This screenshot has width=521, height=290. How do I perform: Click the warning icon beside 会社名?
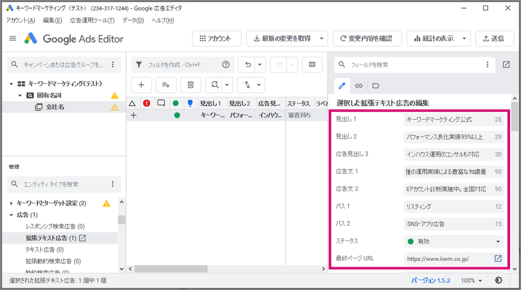click(x=115, y=107)
